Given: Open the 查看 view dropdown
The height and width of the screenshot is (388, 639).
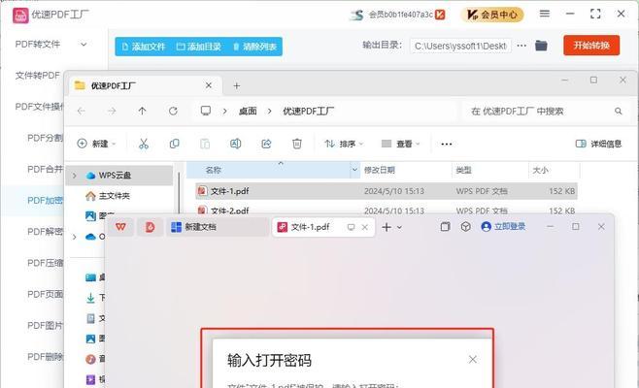Looking at the screenshot, I should tap(401, 144).
